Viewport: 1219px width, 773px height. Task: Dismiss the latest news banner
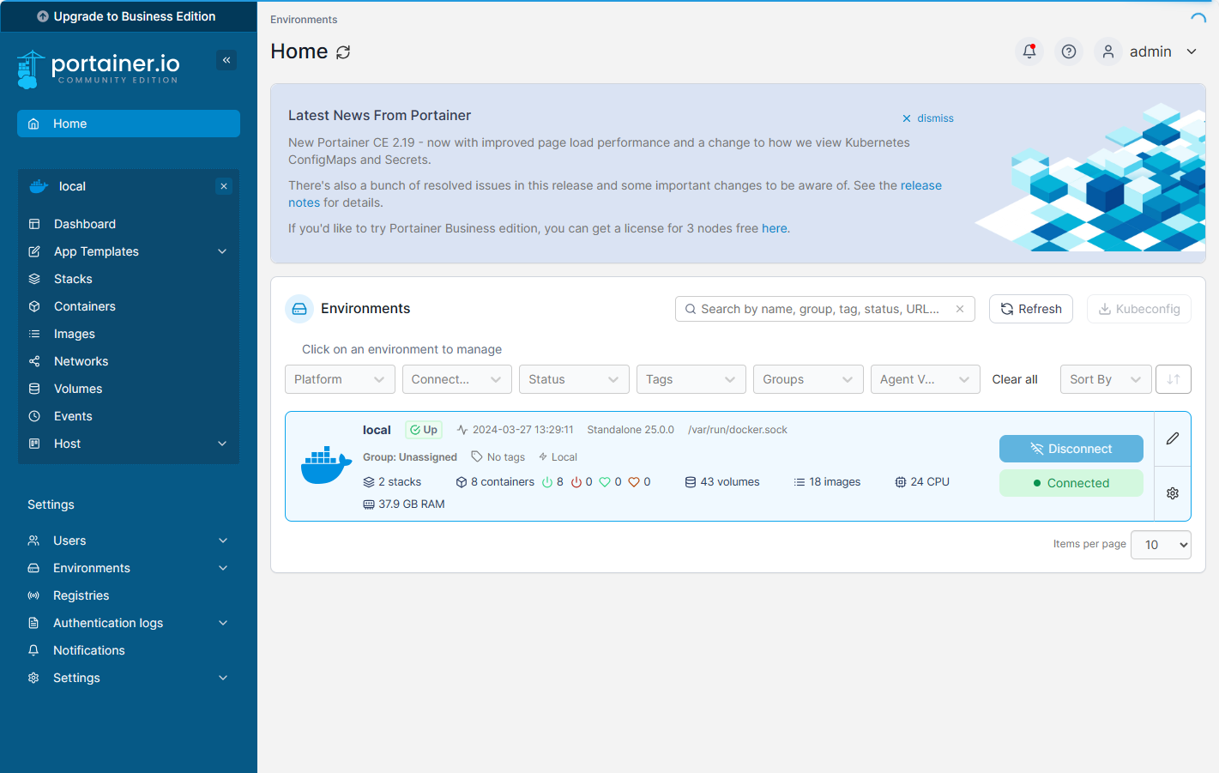pos(928,118)
